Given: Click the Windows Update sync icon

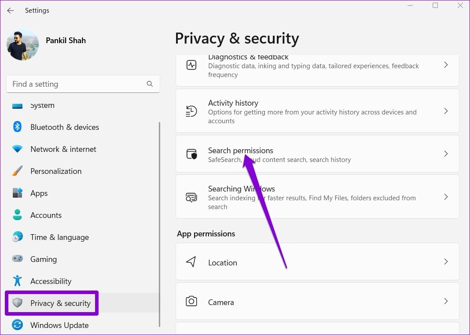Looking at the screenshot, I should [x=18, y=325].
